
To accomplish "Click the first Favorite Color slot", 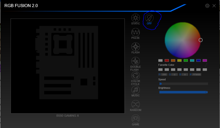I will [160, 70].
